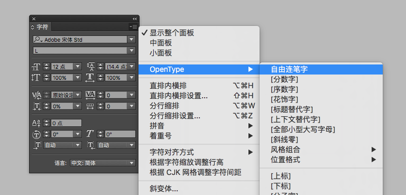Click the skew italic T icon
406x195 pixels.
tap(89, 134)
